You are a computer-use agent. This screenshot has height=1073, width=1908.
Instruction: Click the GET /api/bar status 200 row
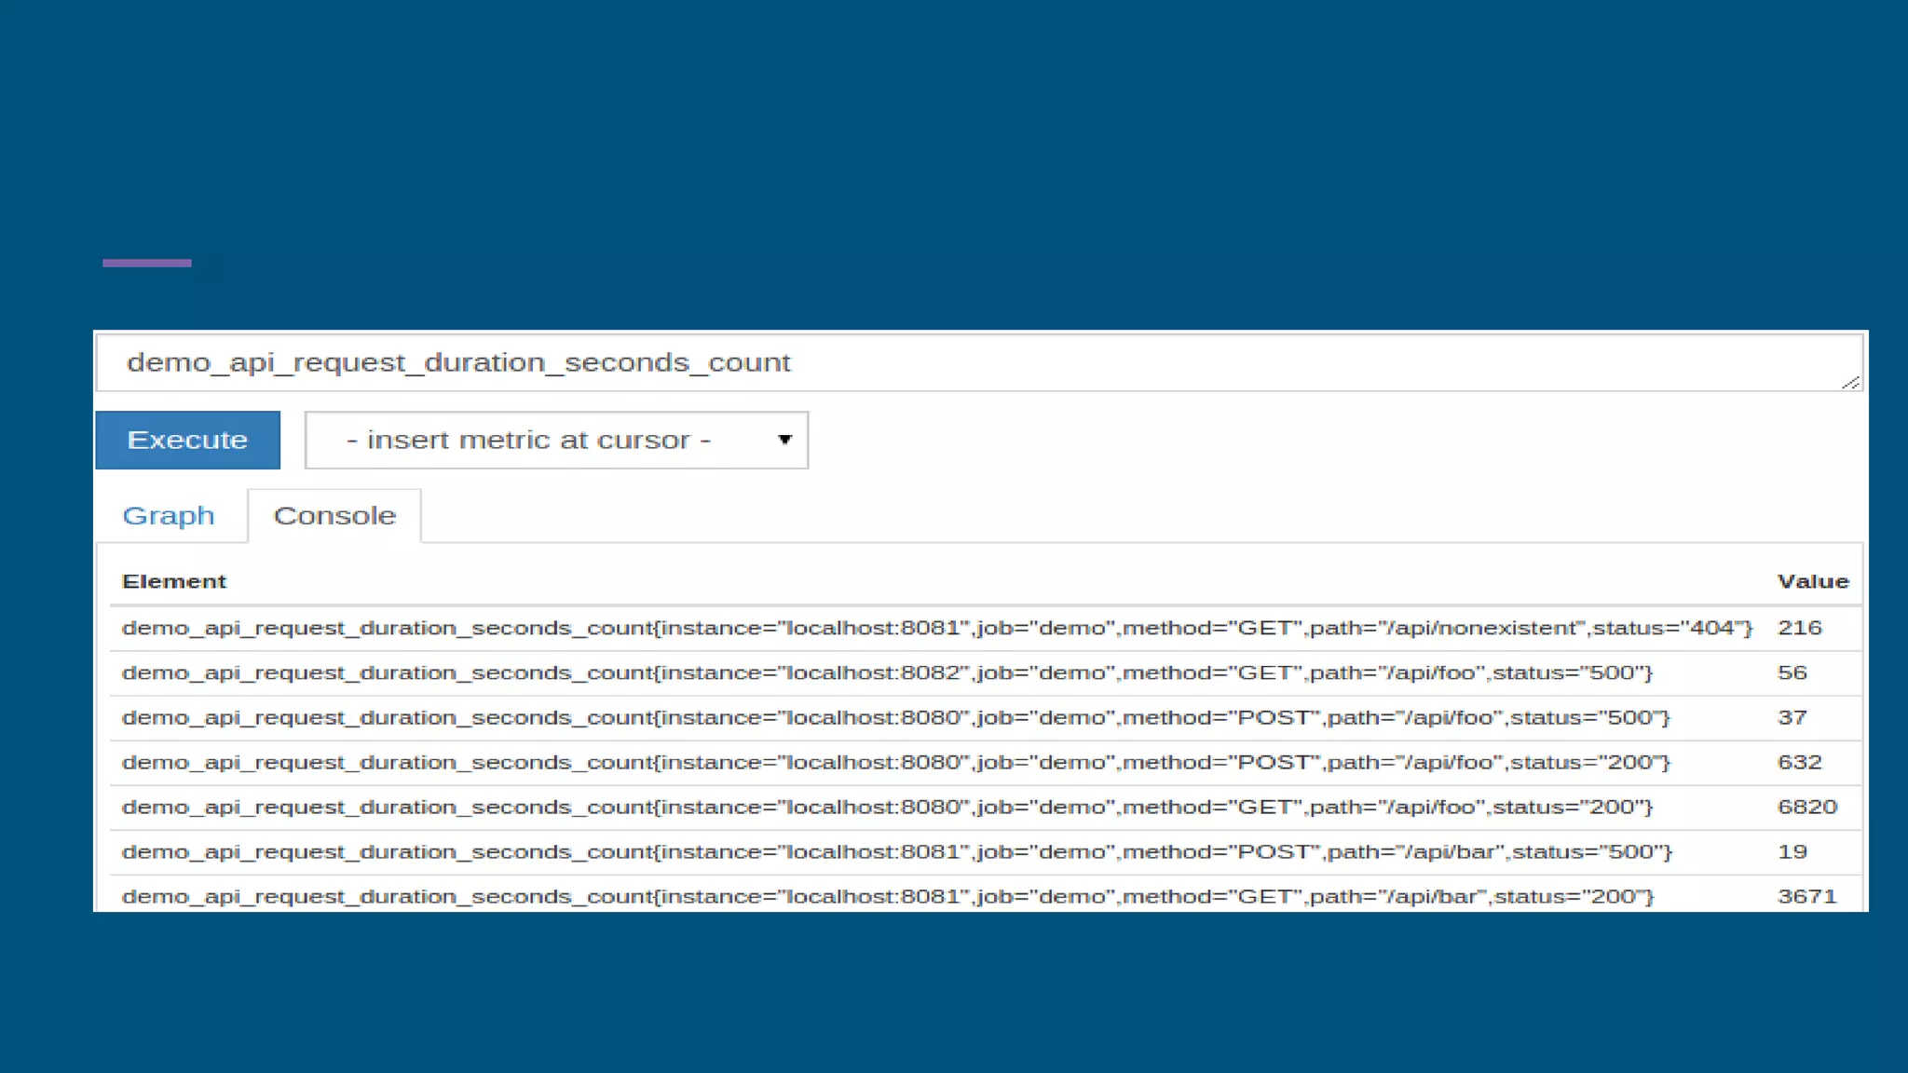tap(887, 896)
